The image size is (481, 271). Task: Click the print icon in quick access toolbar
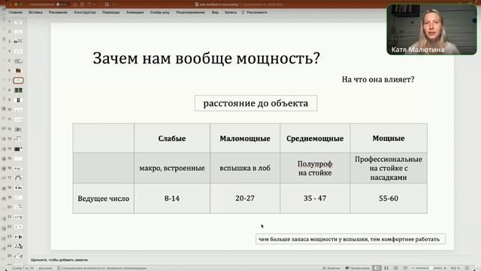tap(107, 5)
